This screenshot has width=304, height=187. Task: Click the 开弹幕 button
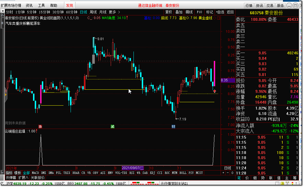point(11,178)
